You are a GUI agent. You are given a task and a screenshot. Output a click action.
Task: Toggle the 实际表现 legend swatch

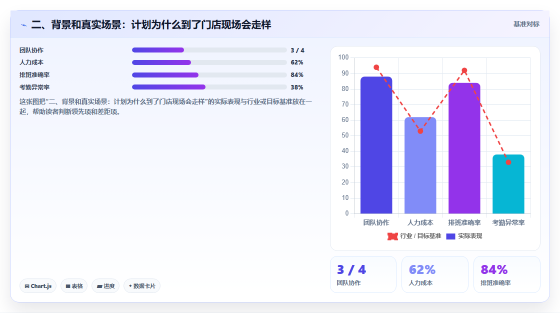(450, 236)
